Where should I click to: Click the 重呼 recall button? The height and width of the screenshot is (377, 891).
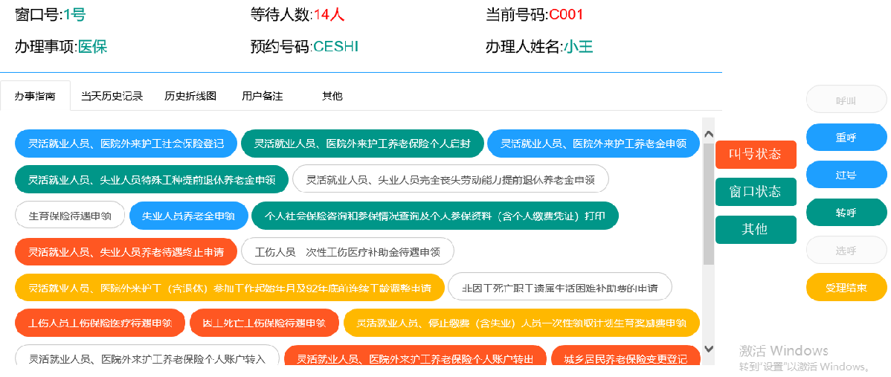pyautogui.click(x=846, y=138)
